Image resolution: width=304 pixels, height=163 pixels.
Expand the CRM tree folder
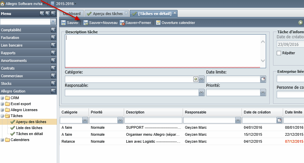[x=2, y=98]
